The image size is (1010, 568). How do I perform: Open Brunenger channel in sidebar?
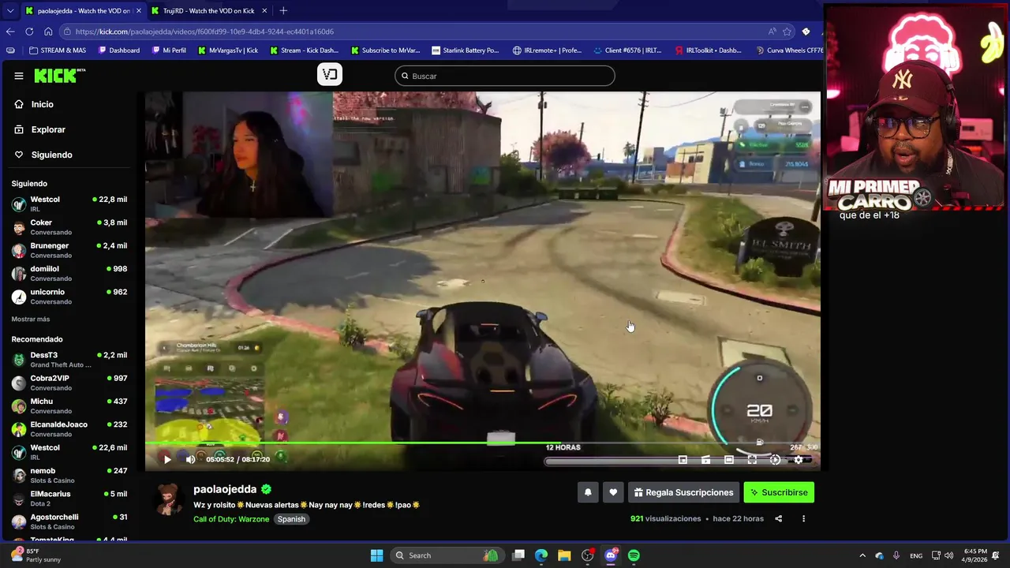(x=71, y=250)
